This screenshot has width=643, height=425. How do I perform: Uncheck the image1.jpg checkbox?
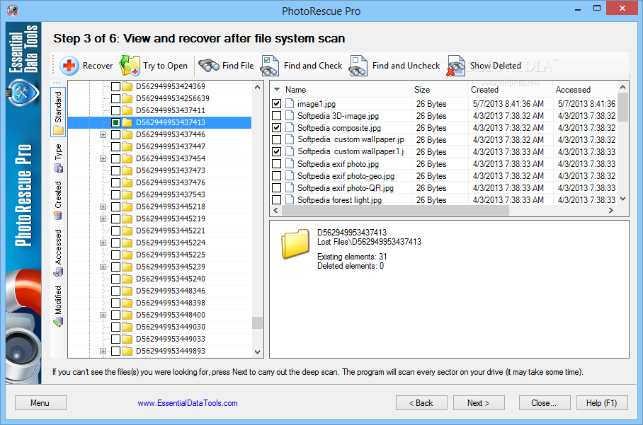pyautogui.click(x=277, y=103)
